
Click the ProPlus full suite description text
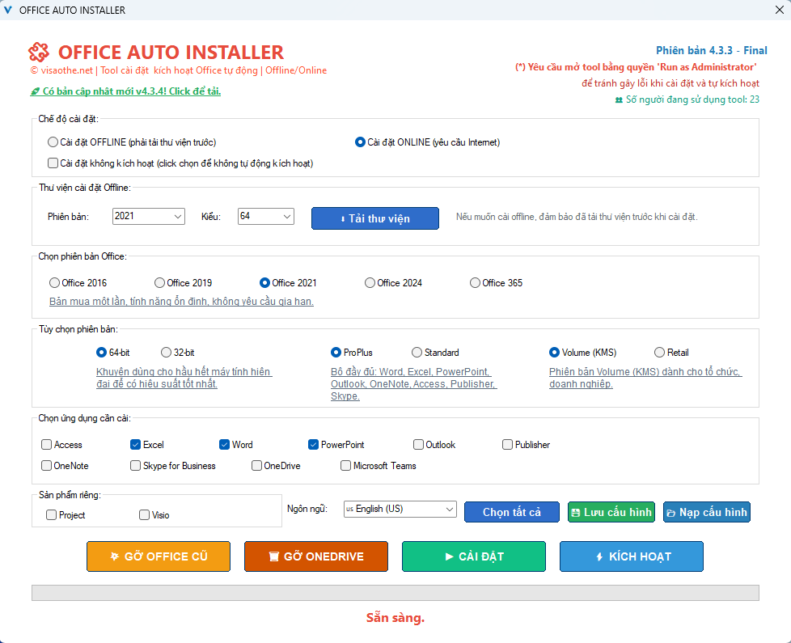click(x=413, y=384)
